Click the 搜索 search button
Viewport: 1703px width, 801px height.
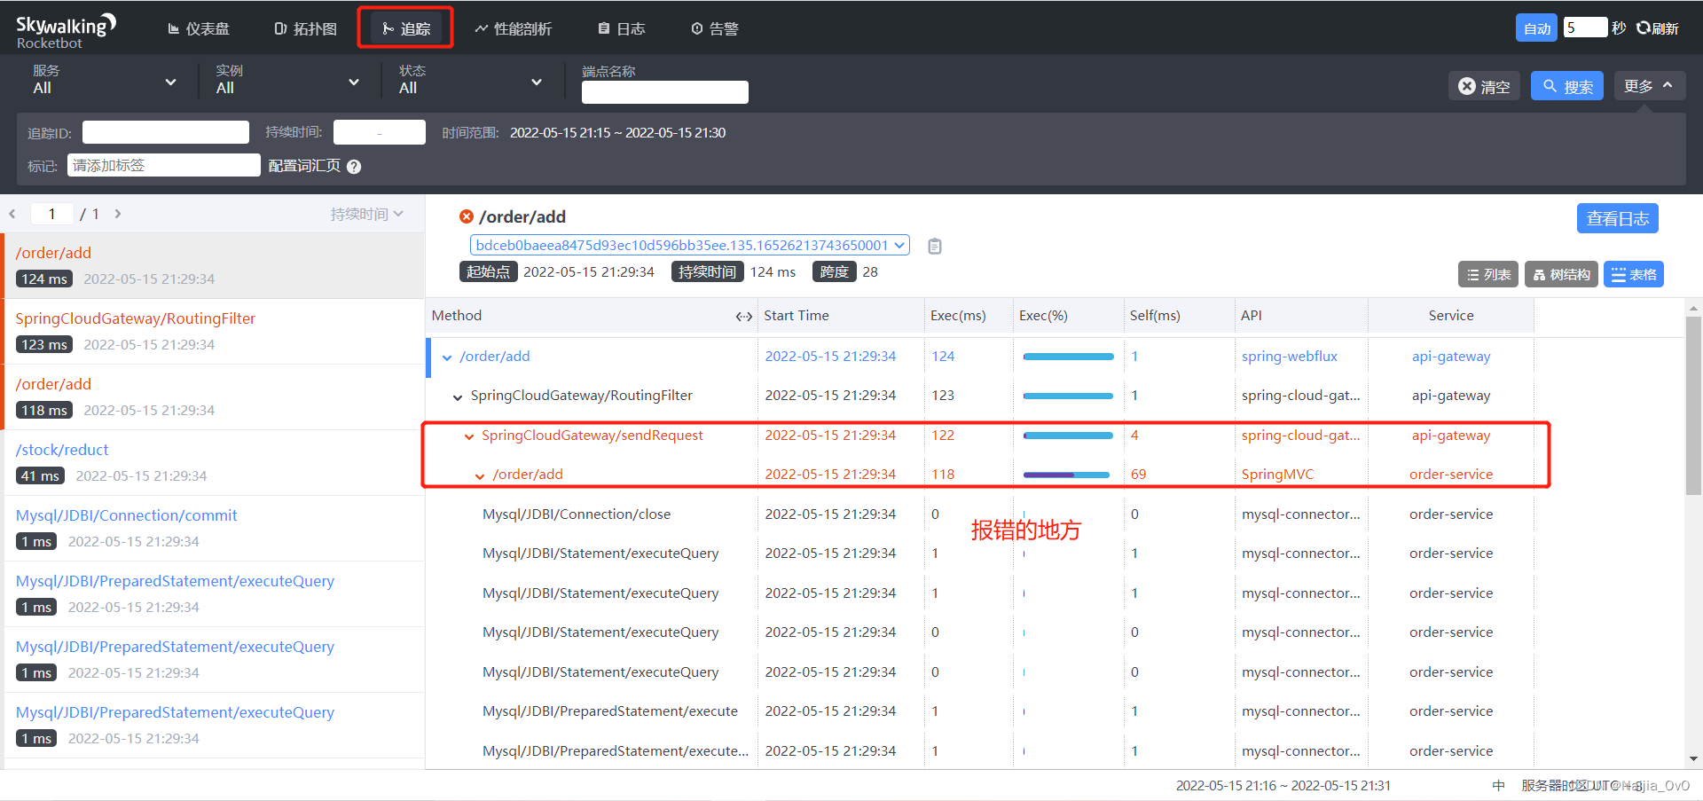pyautogui.click(x=1567, y=86)
